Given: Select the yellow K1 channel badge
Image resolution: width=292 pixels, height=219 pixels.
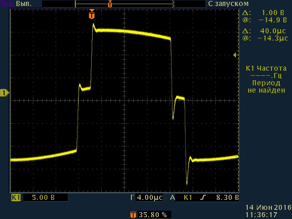Looking at the screenshot, I should (16, 198).
